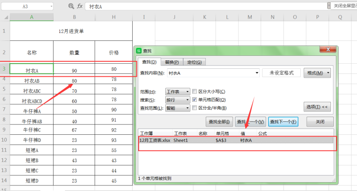Click the select-all corner triangle of sheet

point(6,17)
